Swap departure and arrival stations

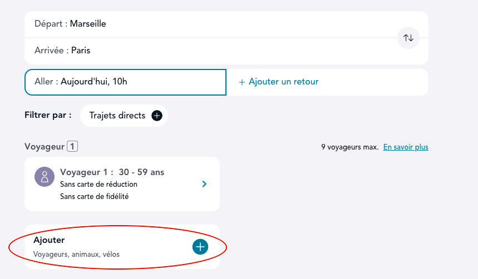(408, 38)
